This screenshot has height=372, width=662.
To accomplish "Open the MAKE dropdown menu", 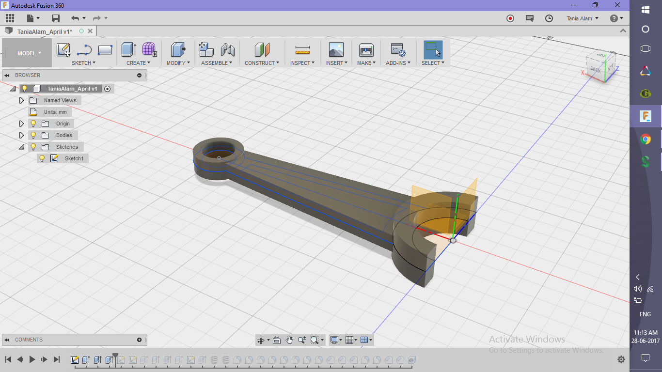I will 366,63.
